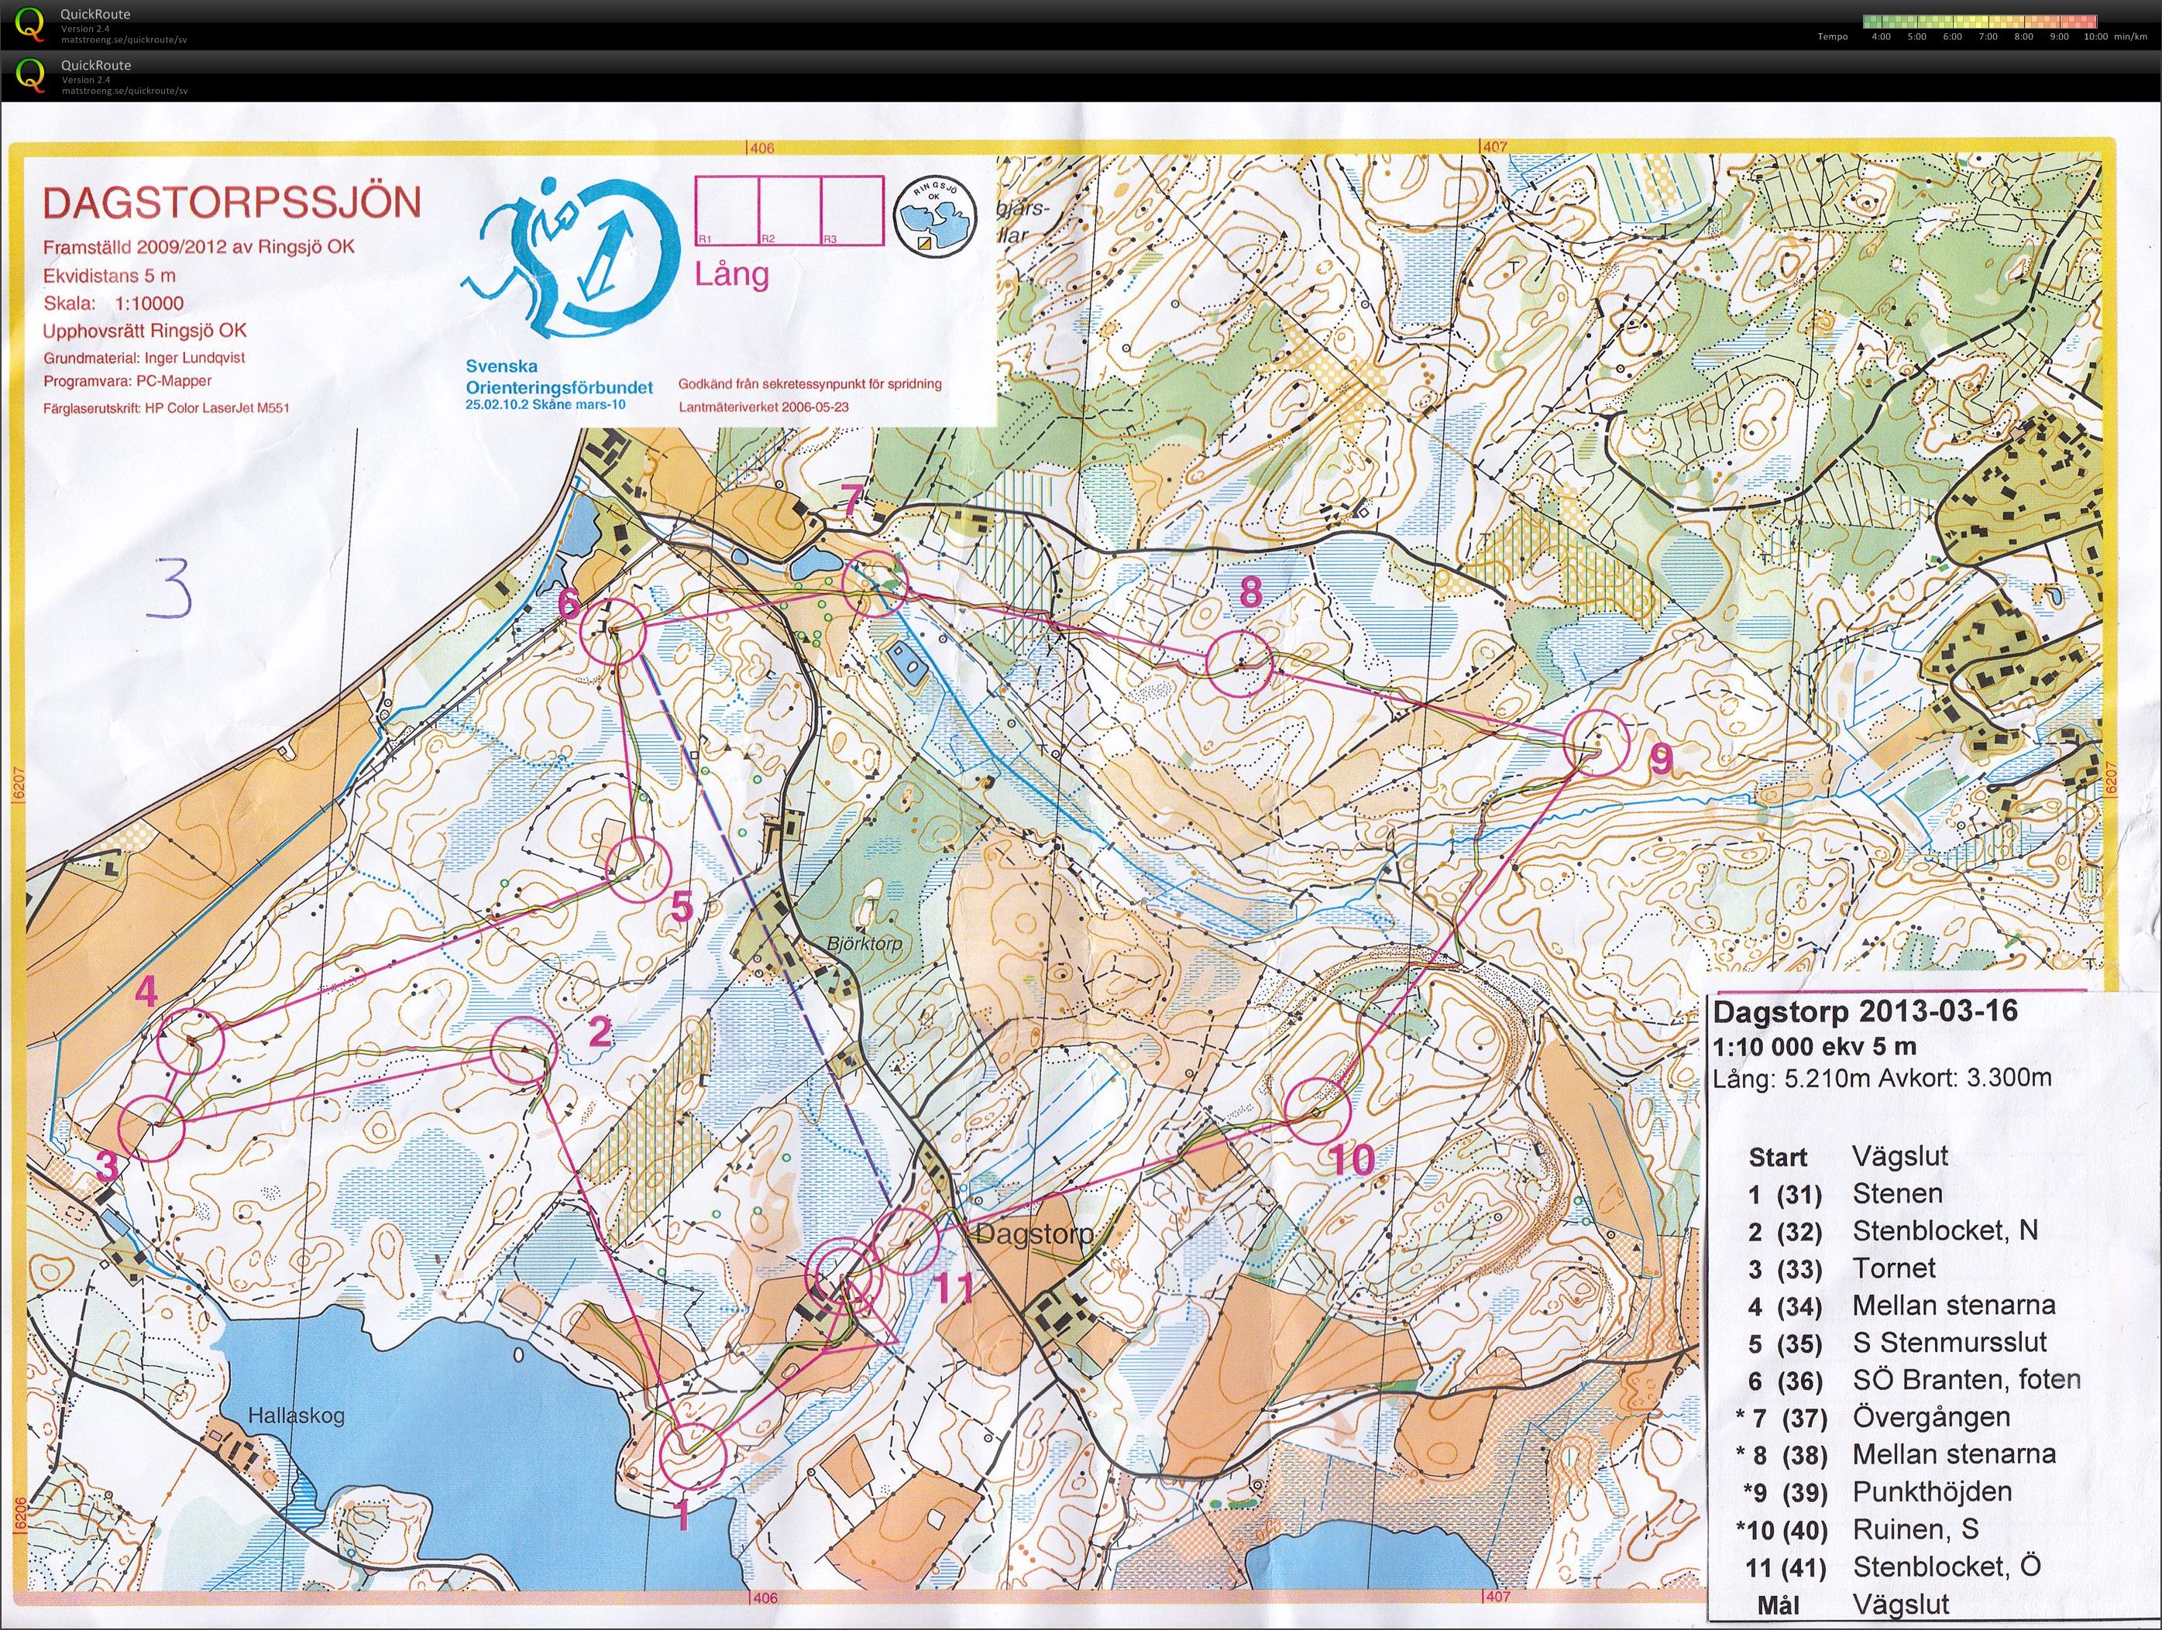Click the 'Mål Vägslut' description row
2162x1630 pixels.
tap(1852, 1604)
